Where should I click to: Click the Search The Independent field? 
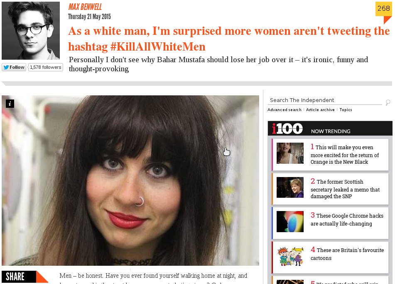click(325, 100)
